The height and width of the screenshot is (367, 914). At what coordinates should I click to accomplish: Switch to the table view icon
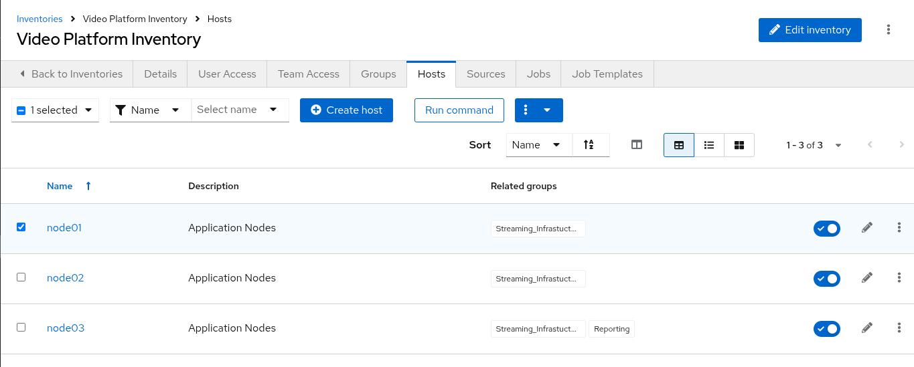pyautogui.click(x=679, y=145)
